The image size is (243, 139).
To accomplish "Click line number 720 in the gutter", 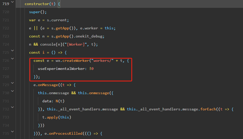I will click(x=6, y=12).
